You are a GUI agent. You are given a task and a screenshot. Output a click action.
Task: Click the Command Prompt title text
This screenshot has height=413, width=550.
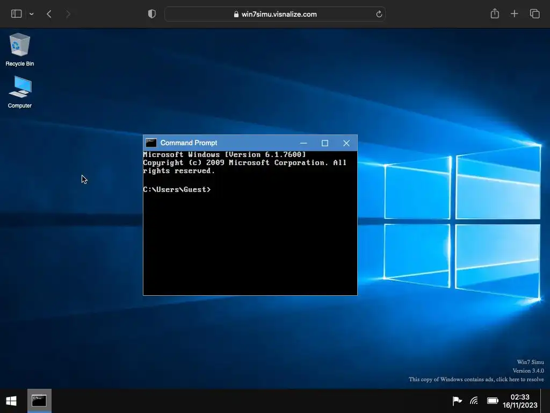tap(189, 143)
